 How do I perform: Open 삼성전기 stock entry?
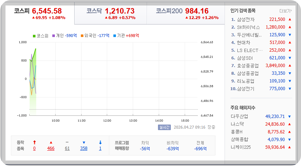tap(246, 89)
